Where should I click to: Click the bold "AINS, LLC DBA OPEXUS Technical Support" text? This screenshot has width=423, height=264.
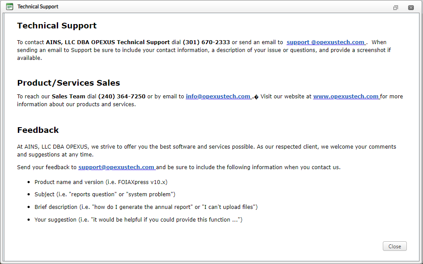(x=108, y=42)
